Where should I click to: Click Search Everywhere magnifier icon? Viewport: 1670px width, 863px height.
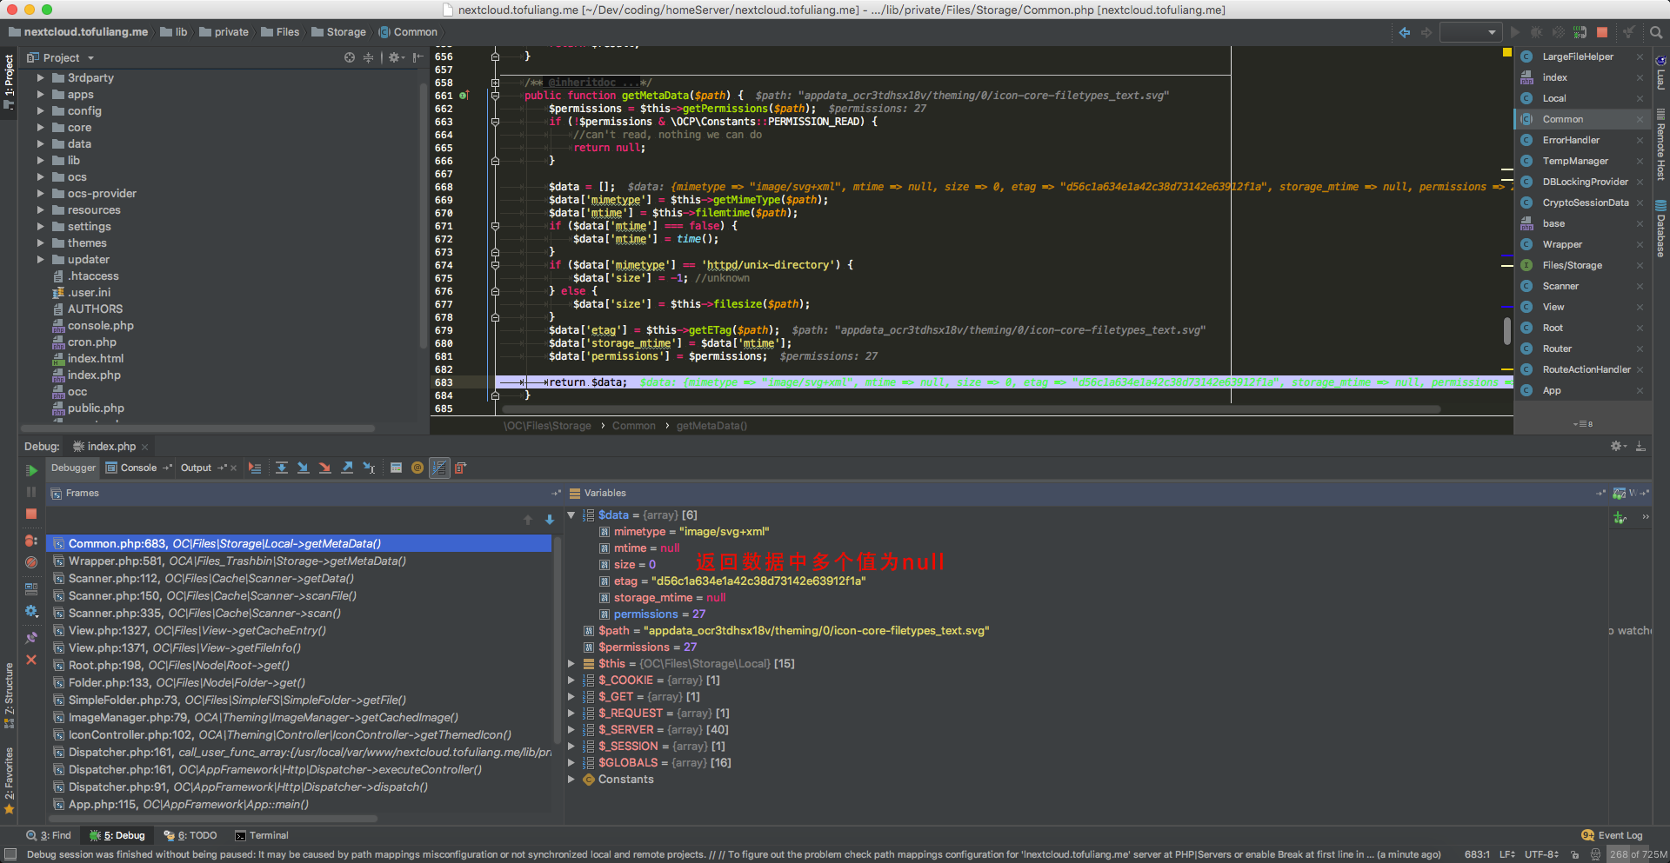(1656, 32)
